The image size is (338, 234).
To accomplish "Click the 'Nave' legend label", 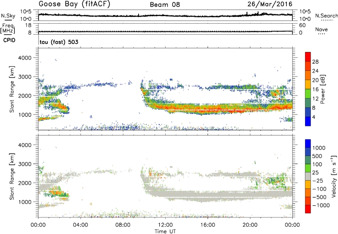I will pos(322,29).
